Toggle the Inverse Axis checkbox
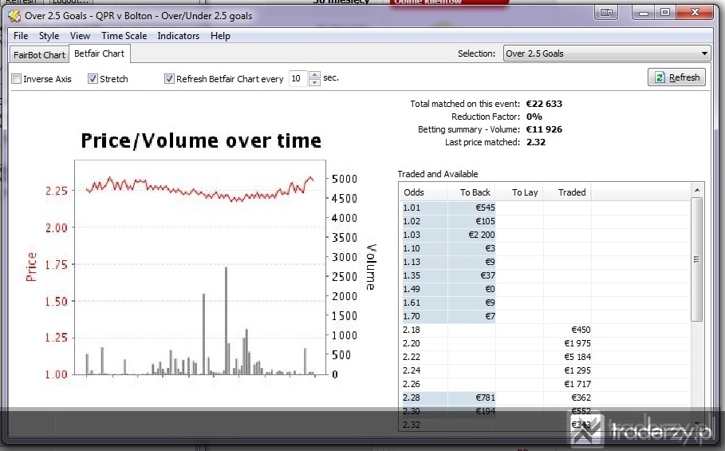Viewport: 725px width, 451px height. pyautogui.click(x=17, y=79)
